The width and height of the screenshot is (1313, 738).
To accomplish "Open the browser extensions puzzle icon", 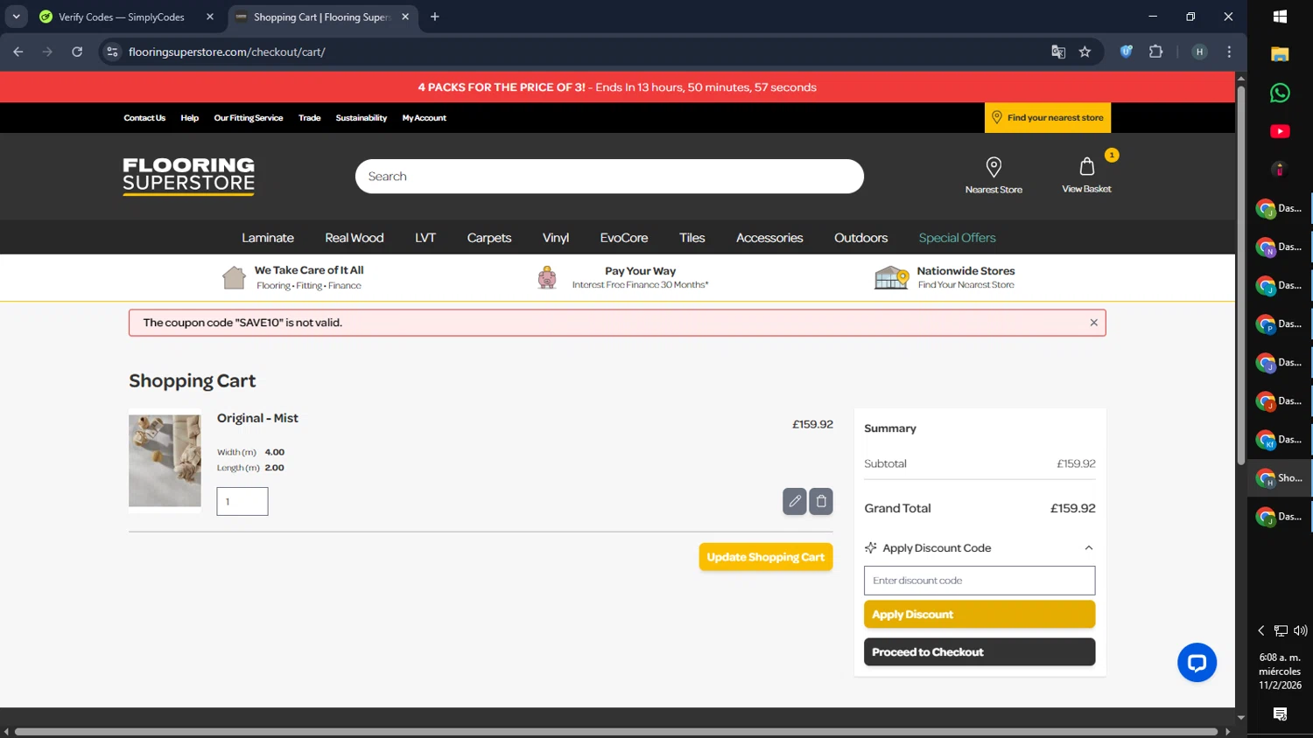I will tap(1155, 52).
